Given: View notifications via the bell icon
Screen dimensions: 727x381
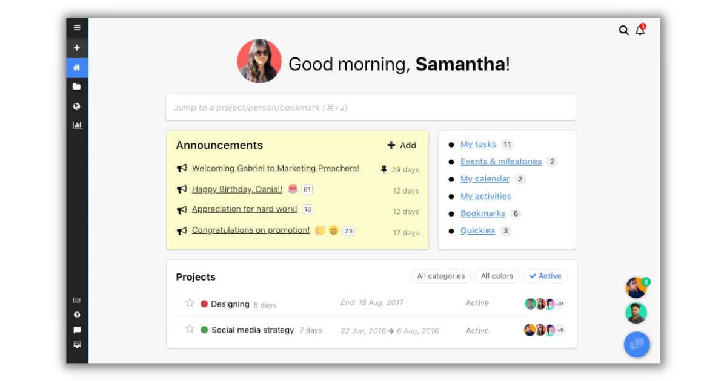Looking at the screenshot, I should tap(640, 30).
